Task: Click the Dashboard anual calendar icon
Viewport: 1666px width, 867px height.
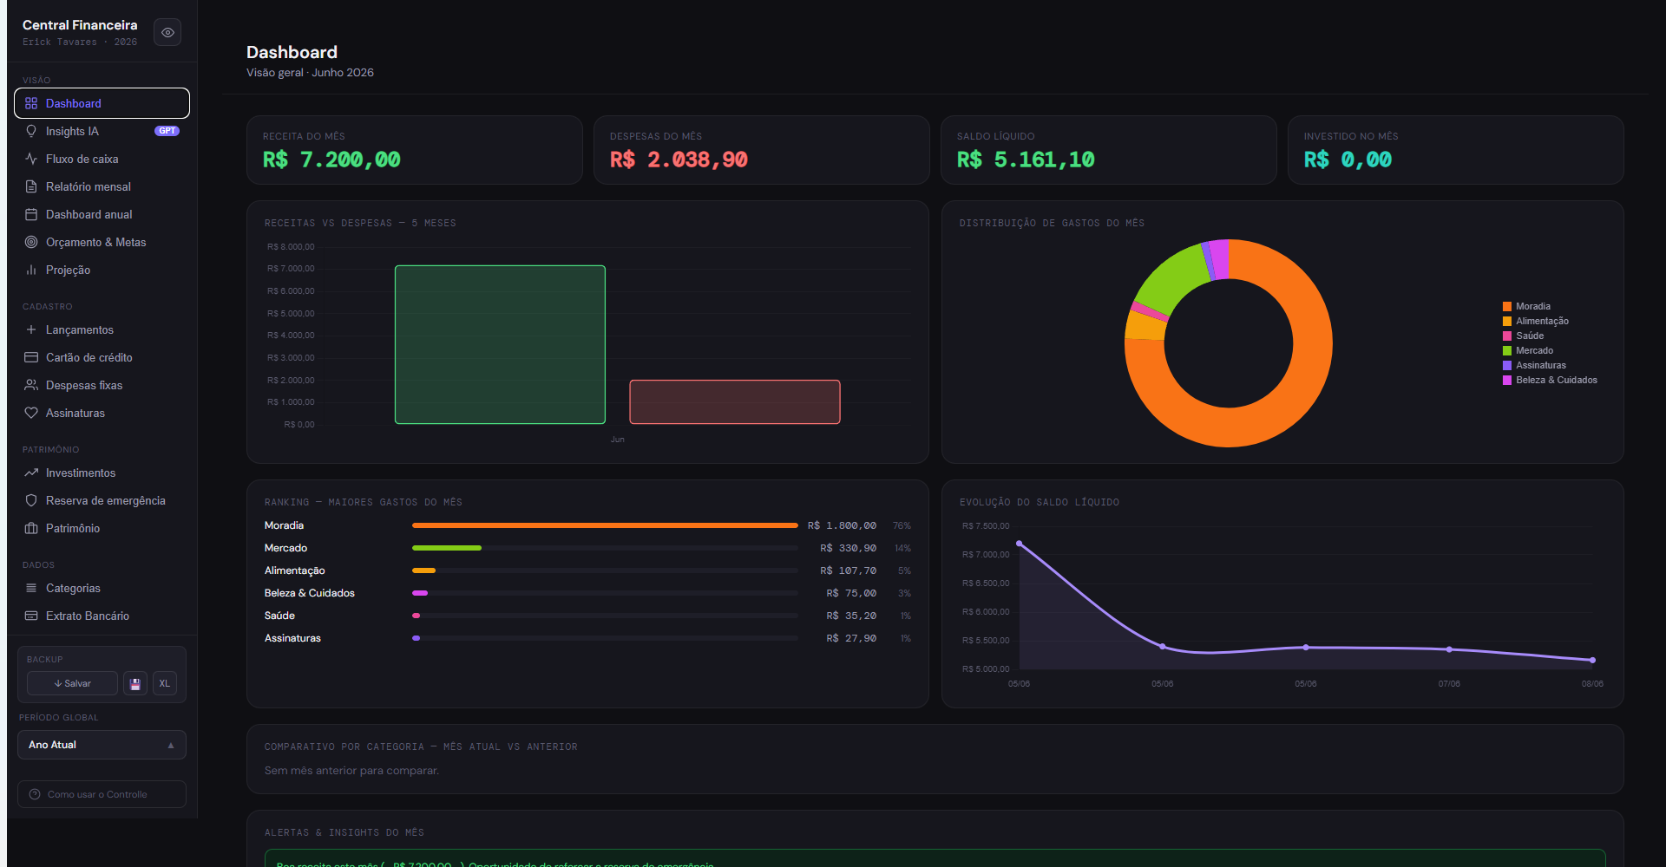Action: tap(31, 214)
